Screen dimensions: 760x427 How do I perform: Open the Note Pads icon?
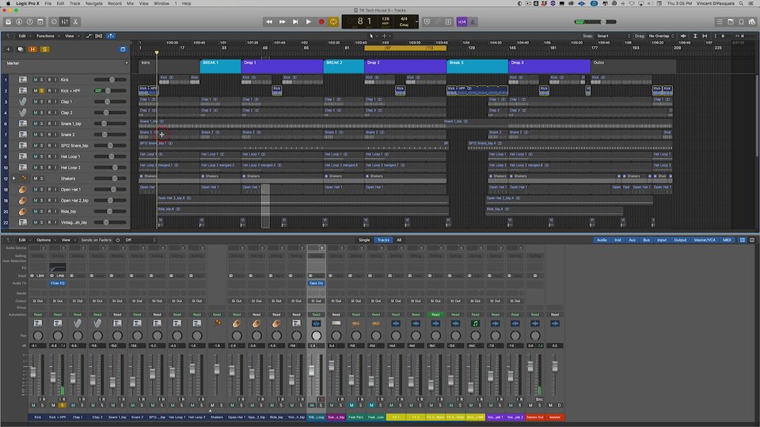click(x=731, y=22)
